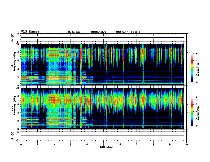Click the ch.1 spectrogram plot area

pos(102,65)
